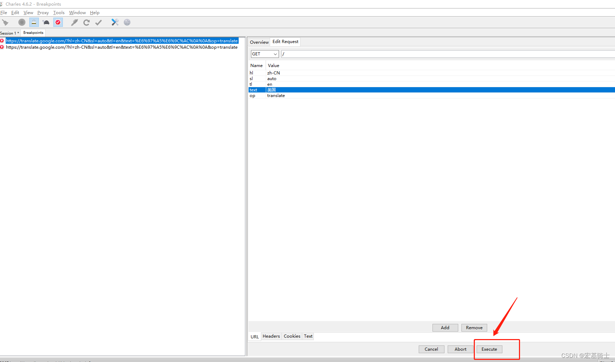This screenshot has height=362, width=615.
Task: Open the Help menu
Action: coord(95,13)
